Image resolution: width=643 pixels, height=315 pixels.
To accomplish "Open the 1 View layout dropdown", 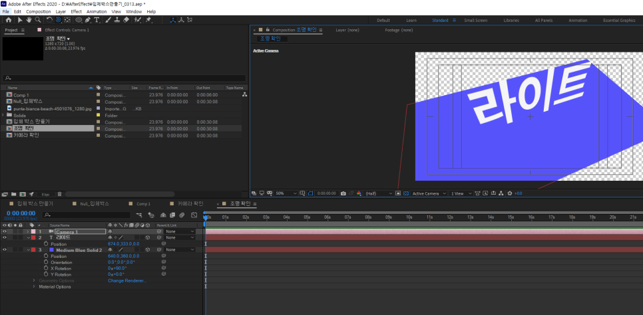I will 461,193.
